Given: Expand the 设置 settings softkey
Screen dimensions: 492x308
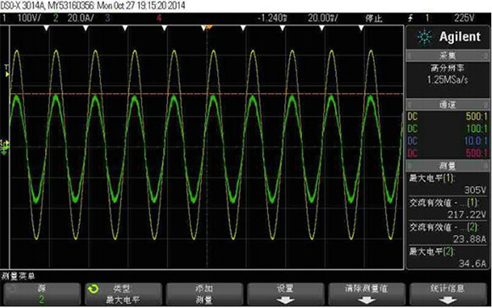Looking at the screenshot, I should click(x=285, y=294).
